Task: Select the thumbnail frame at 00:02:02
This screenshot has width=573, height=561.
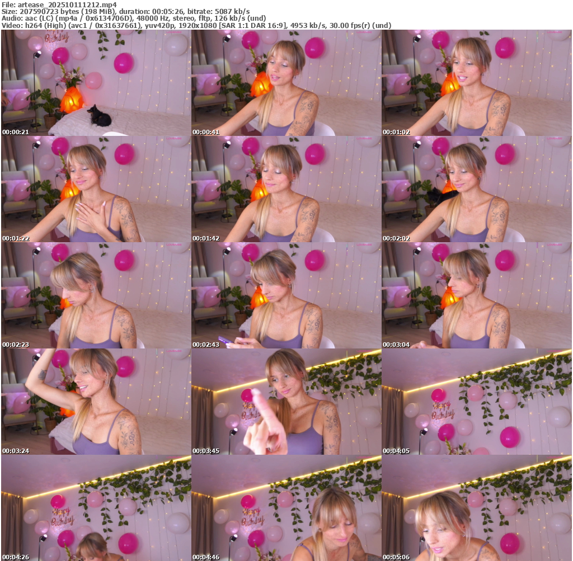Action: click(x=477, y=189)
